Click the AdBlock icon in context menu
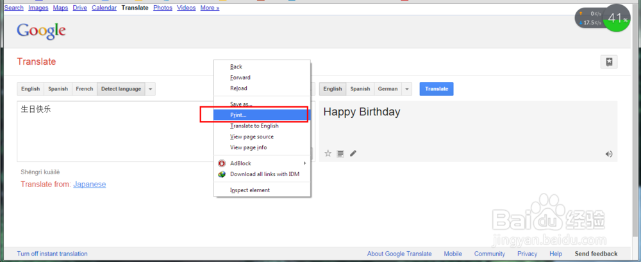Image resolution: width=641 pixels, height=262 pixels. point(222,163)
